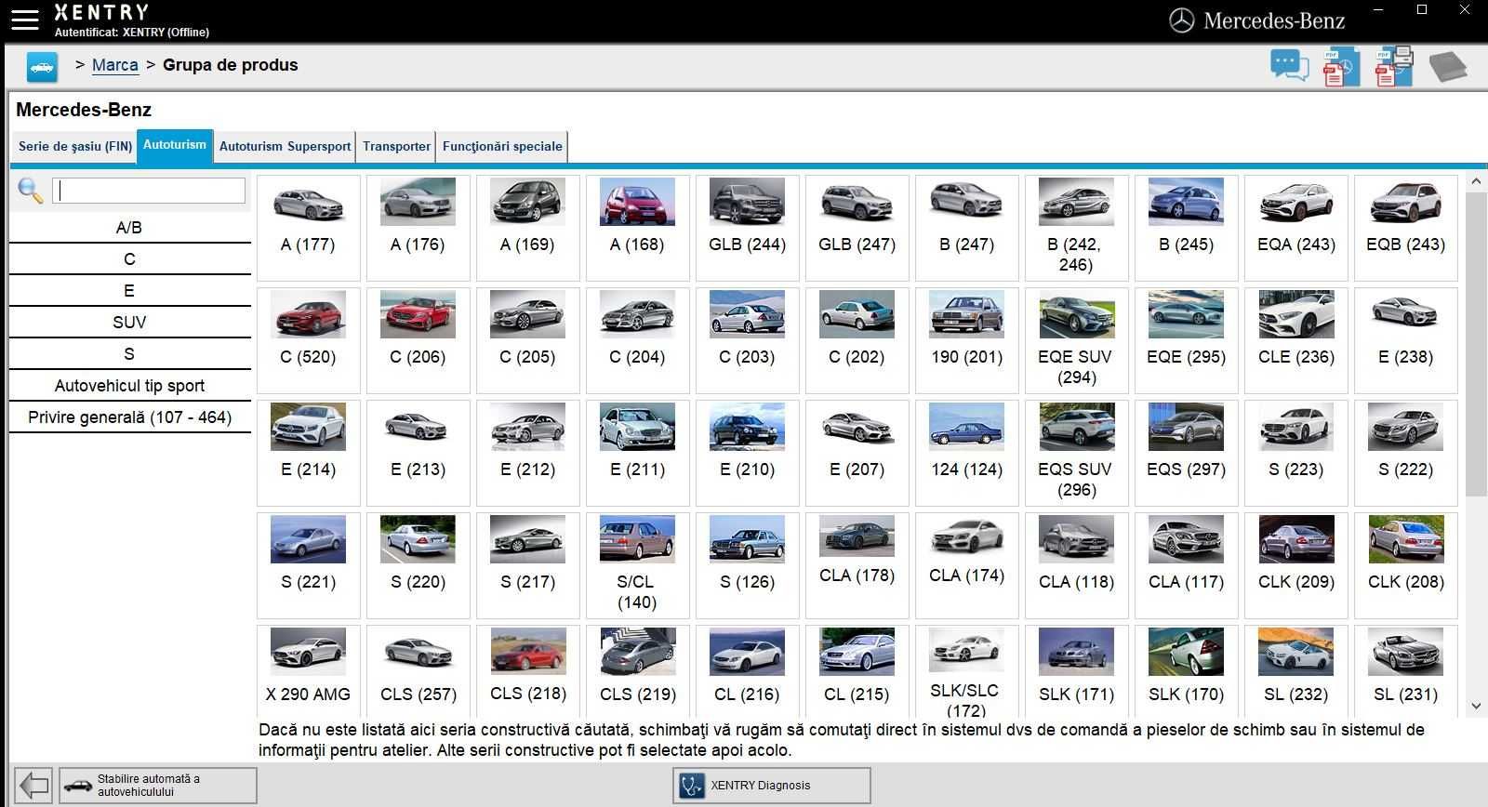This screenshot has width=1488, height=807.
Task: Switch to the Transporter tab
Action: 396,147
